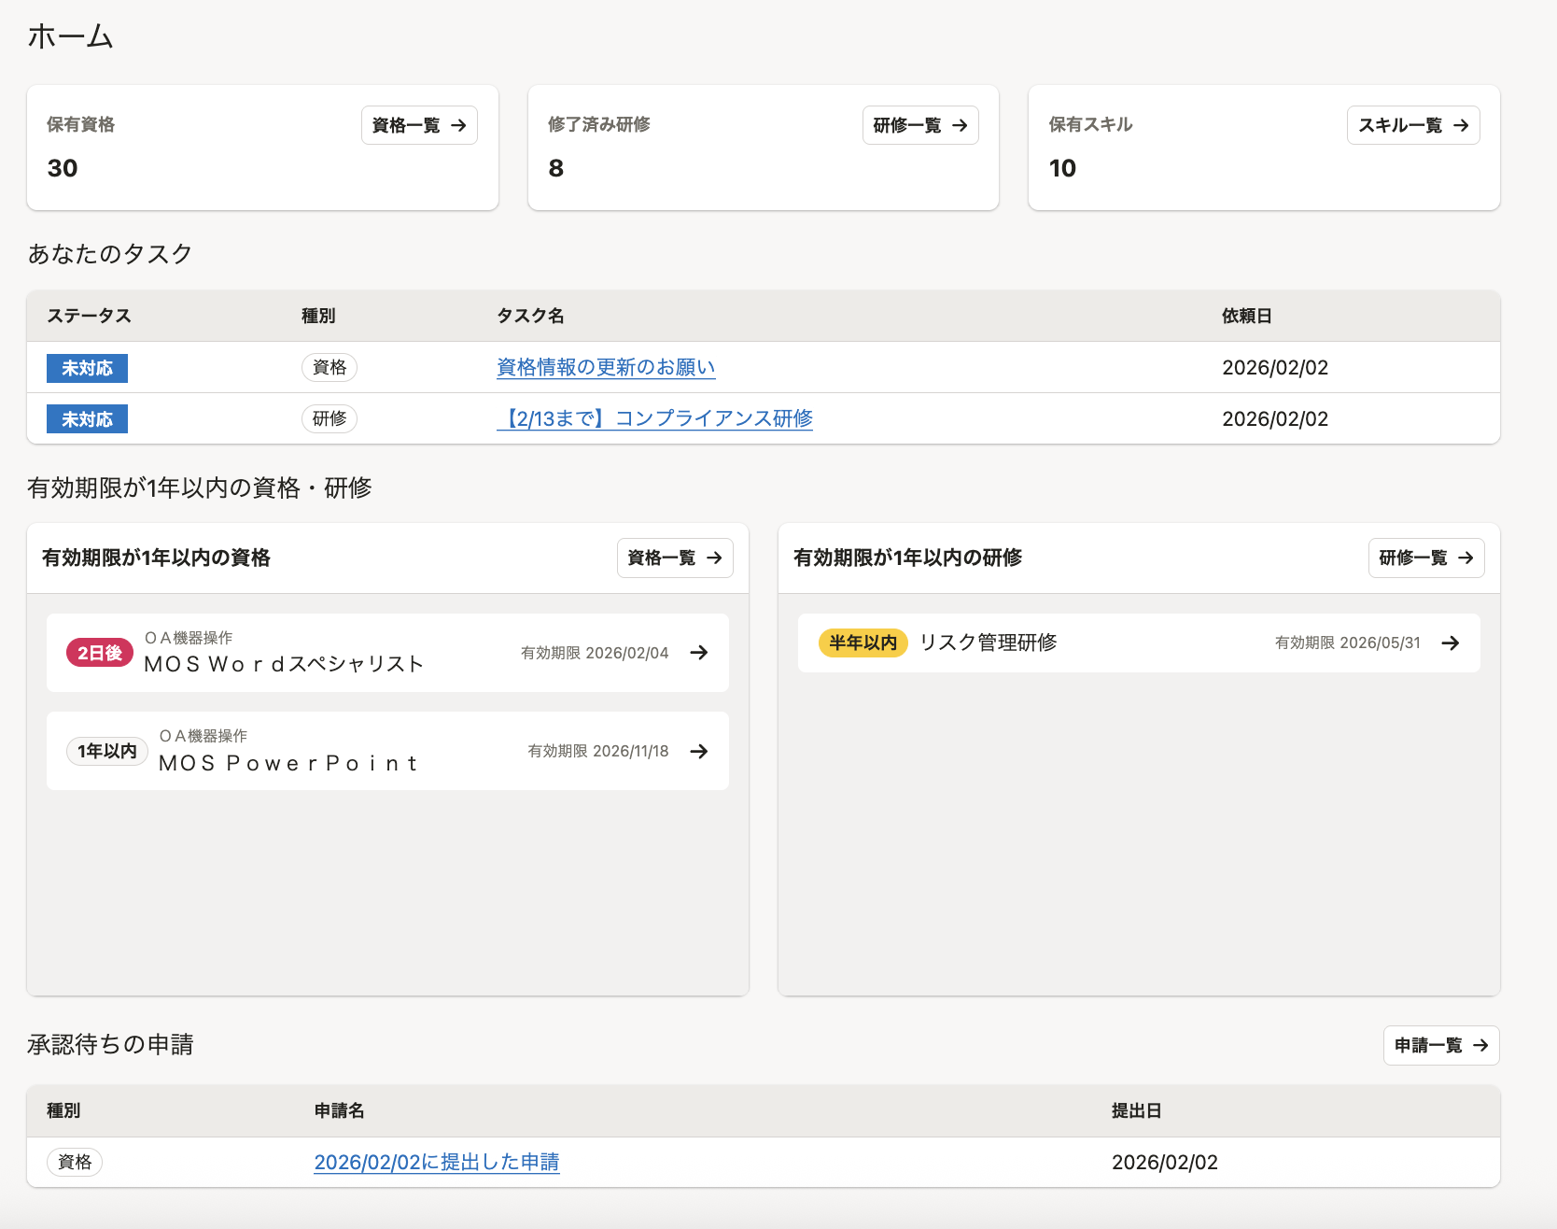The image size is (1557, 1229).
Task: Open 資格一覧 button in 保有資格 card
Action: coord(419,125)
